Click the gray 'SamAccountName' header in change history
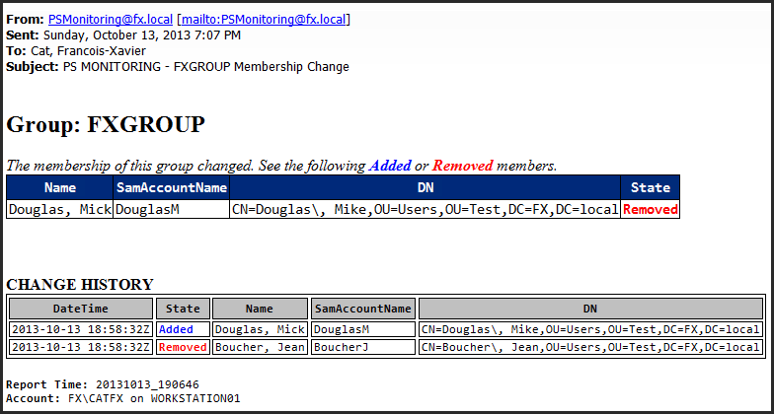 [363, 309]
